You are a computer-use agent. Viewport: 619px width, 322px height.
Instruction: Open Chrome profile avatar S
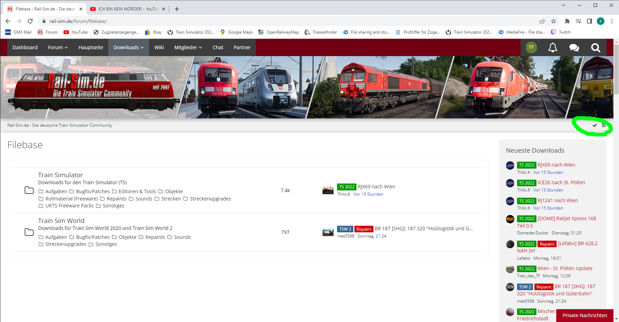pyautogui.click(x=601, y=21)
